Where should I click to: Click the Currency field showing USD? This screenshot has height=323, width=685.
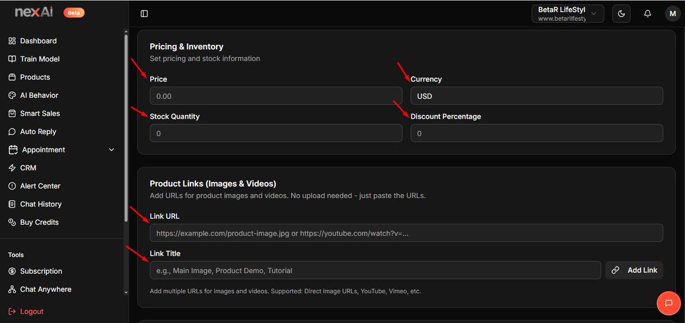point(537,96)
